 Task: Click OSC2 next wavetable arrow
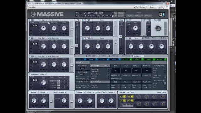(50, 38)
